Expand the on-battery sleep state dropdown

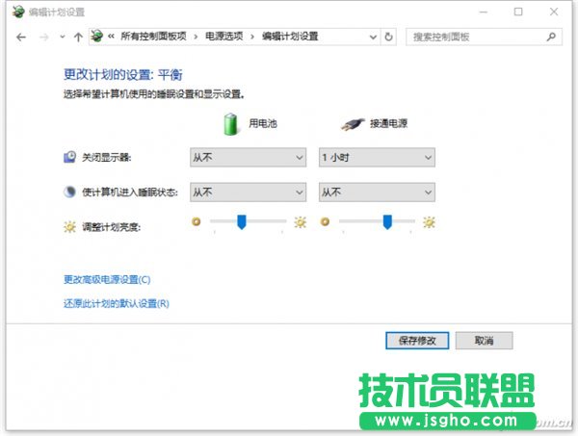248,192
